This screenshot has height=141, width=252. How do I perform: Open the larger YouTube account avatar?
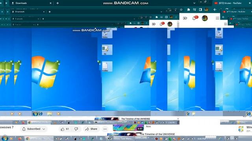pos(205,18)
